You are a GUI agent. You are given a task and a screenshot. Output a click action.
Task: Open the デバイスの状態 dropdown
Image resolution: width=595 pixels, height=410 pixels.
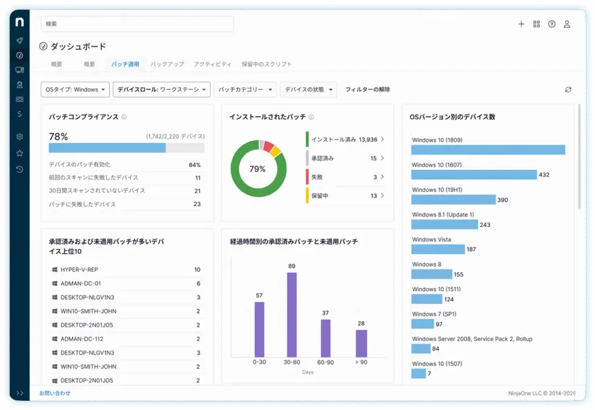pyautogui.click(x=309, y=90)
